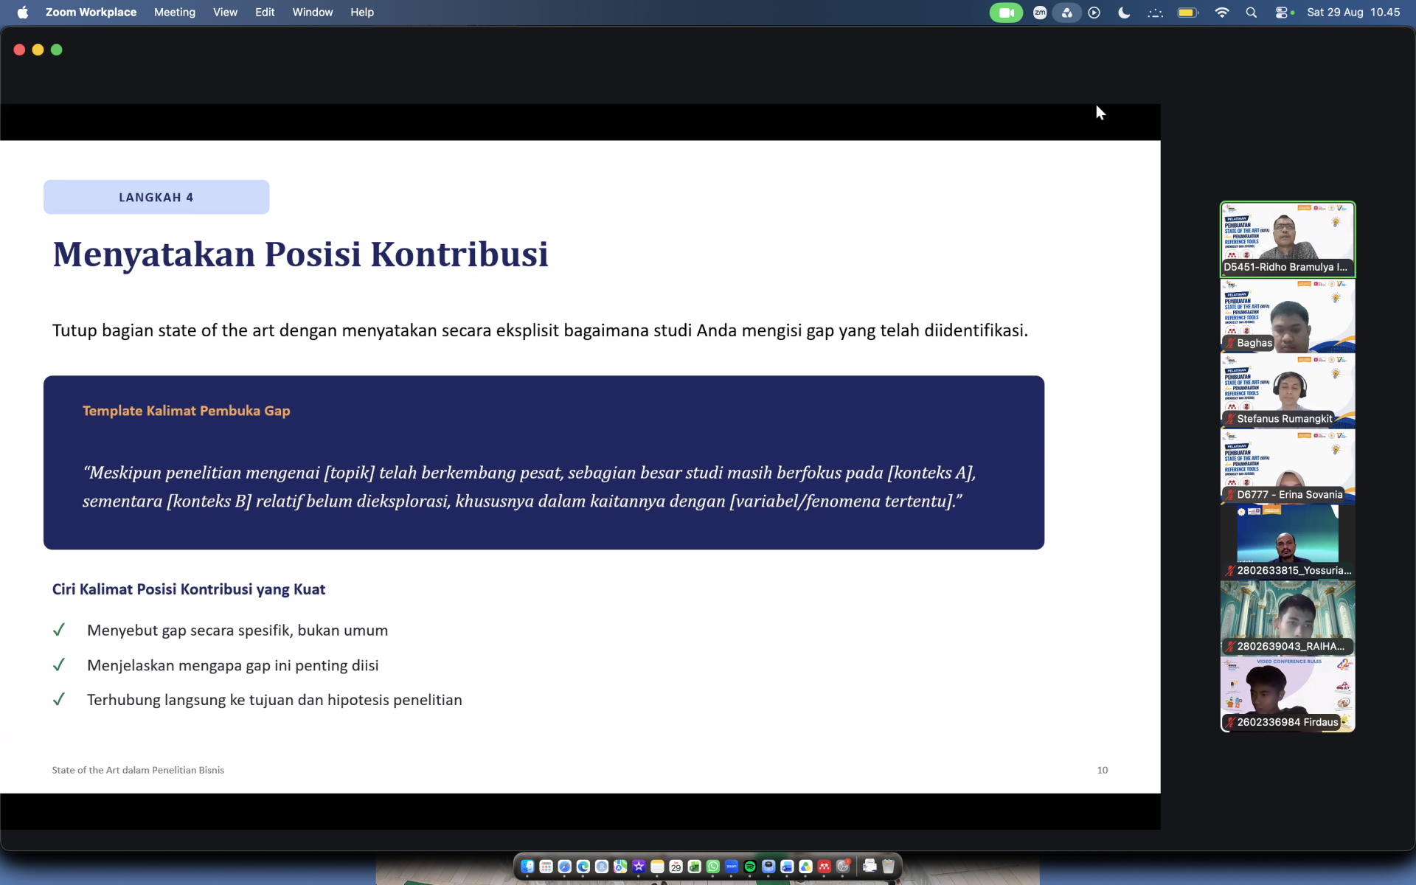Expand the Help menu
Image resolution: width=1416 pixels, height=885 pixels.
click(x=362, y=13)
